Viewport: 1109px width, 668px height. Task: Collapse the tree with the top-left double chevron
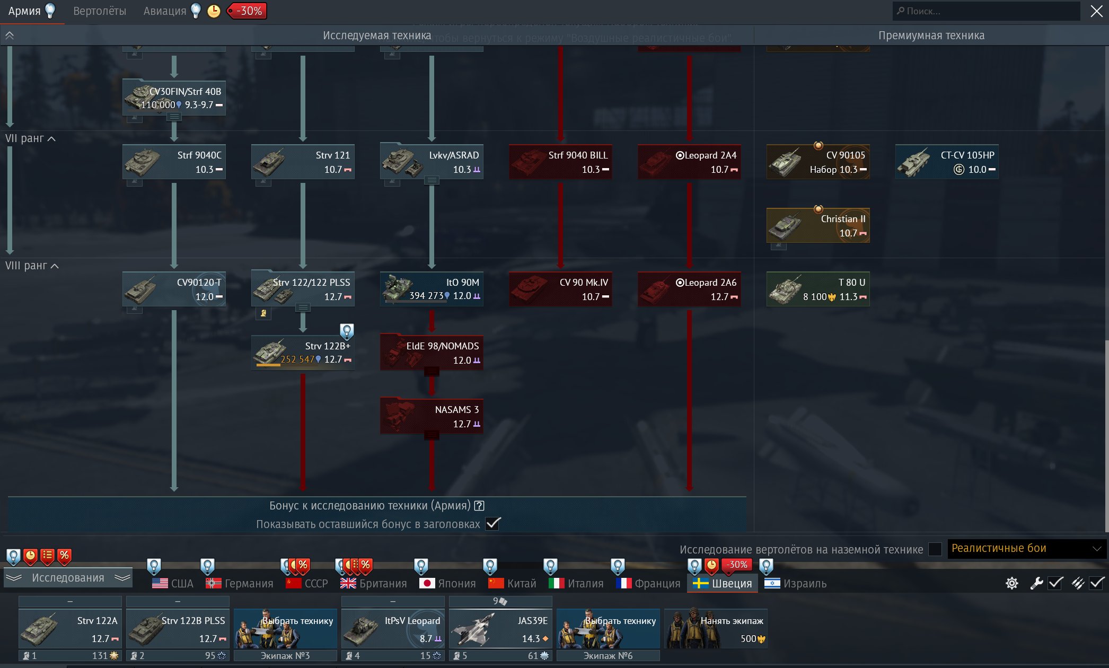tap(10, 36)
